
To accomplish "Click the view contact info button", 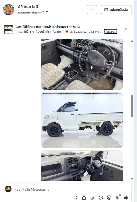I will [x=116, y=10].
